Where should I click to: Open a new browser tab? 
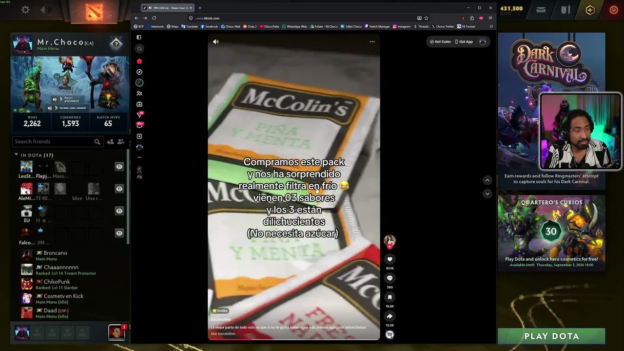coord(200,8)
